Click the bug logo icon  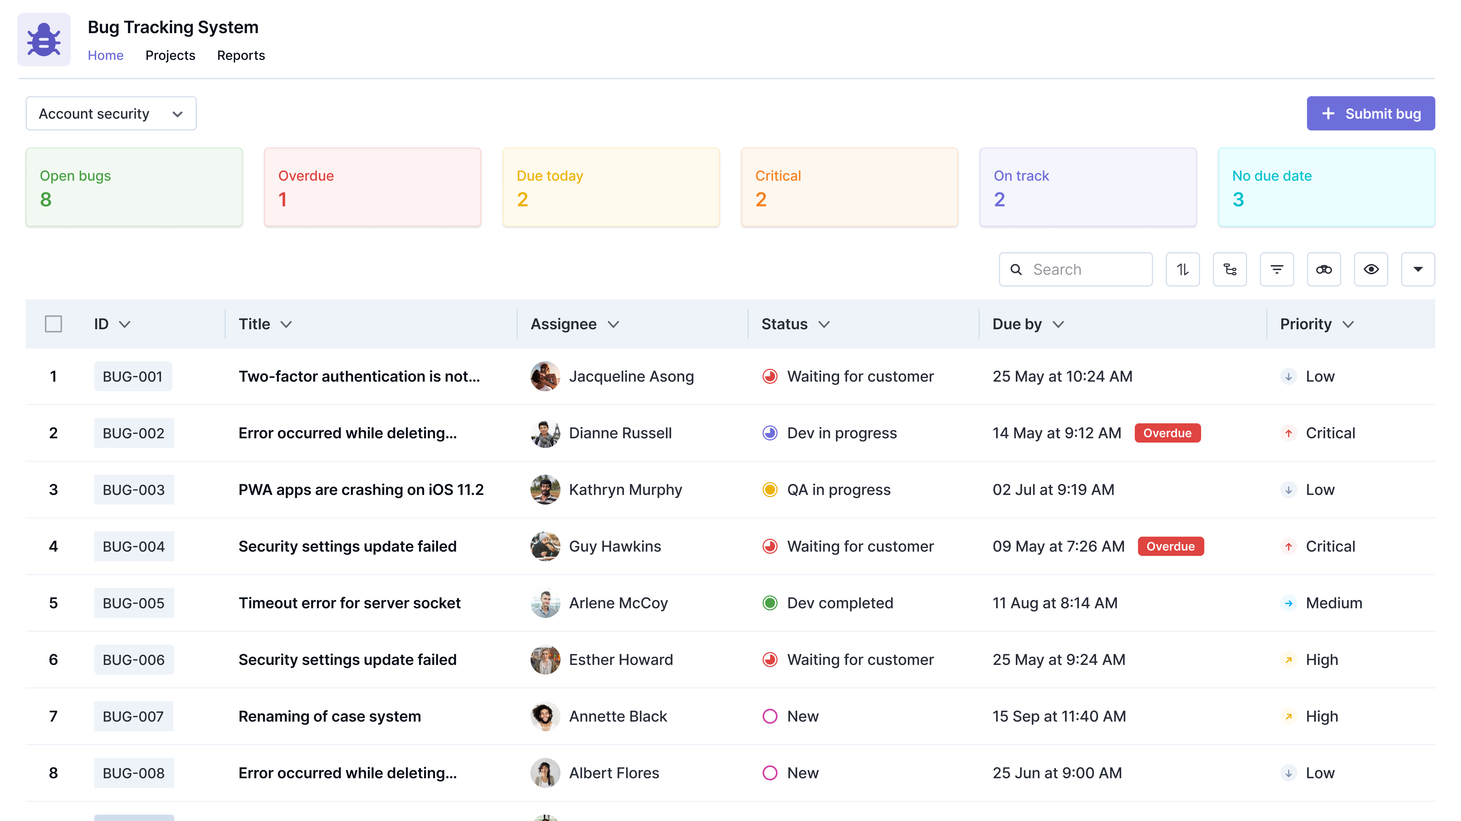(44, 40)
